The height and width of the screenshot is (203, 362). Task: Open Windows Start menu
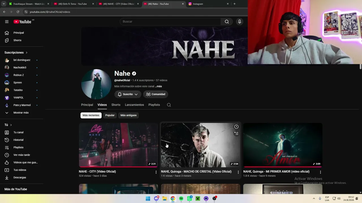(x=148, y=198)
